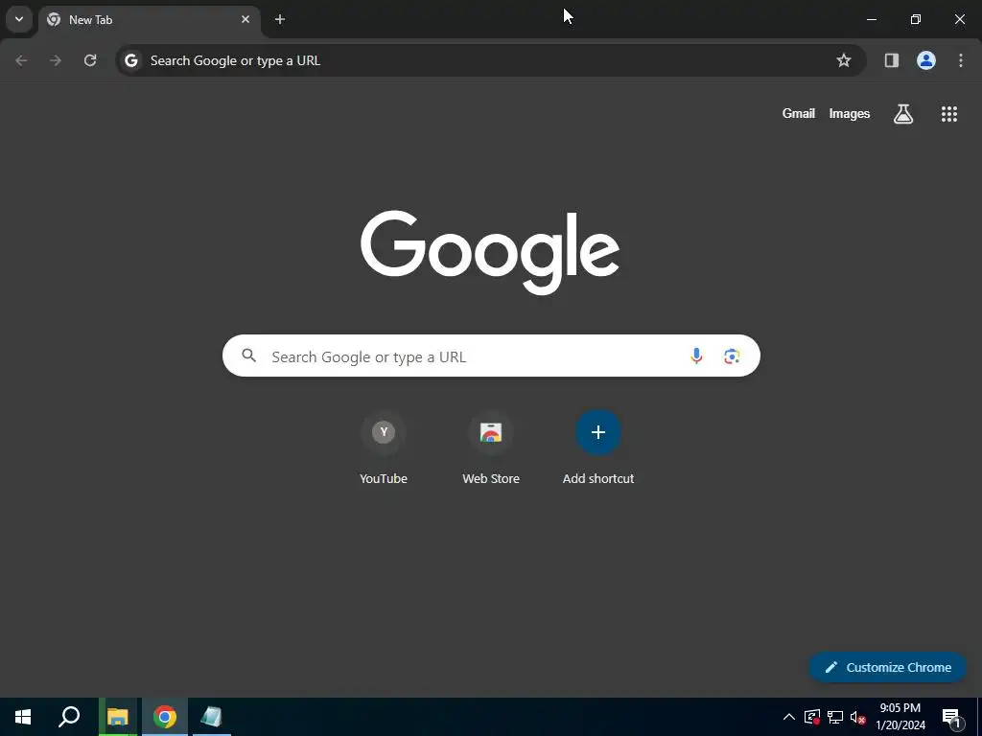Show hidden system tray icons
The height and width of the screenshot is (736, 982).
click(x=789, y=717)
